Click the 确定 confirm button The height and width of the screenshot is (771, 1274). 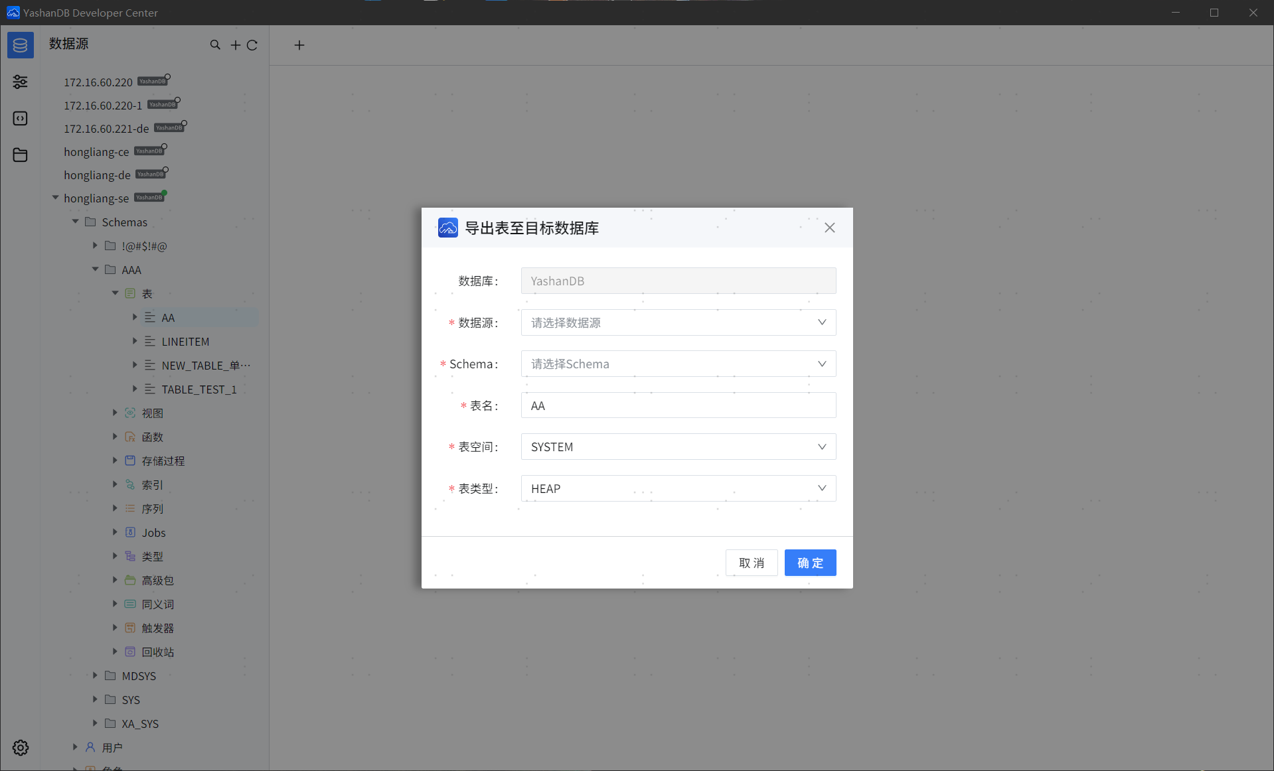[x=810, y=563]
